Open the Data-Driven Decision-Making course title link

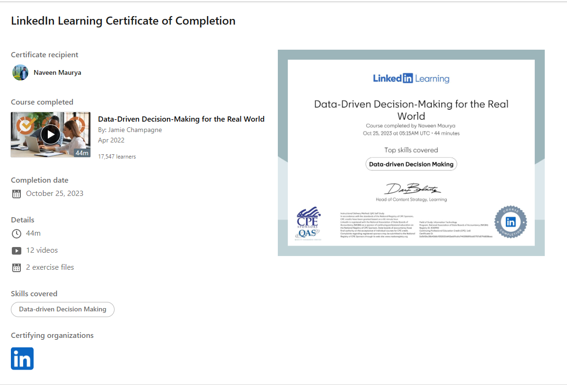click(181, 119)
